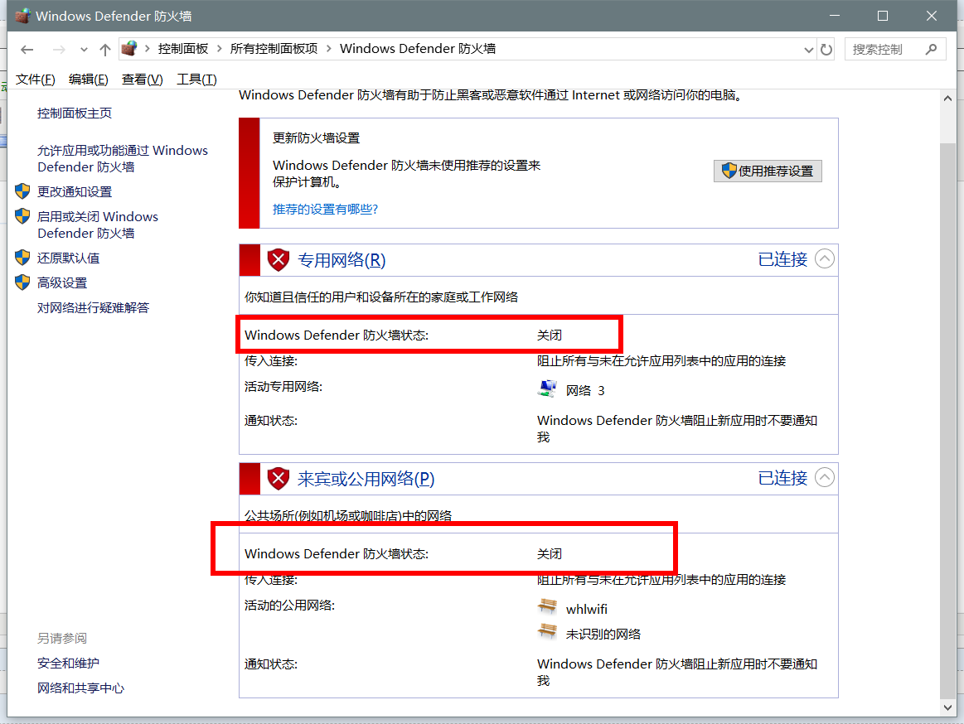
Task: Click 来宾或公用网络(P) heading
Action: click(366, 479)
